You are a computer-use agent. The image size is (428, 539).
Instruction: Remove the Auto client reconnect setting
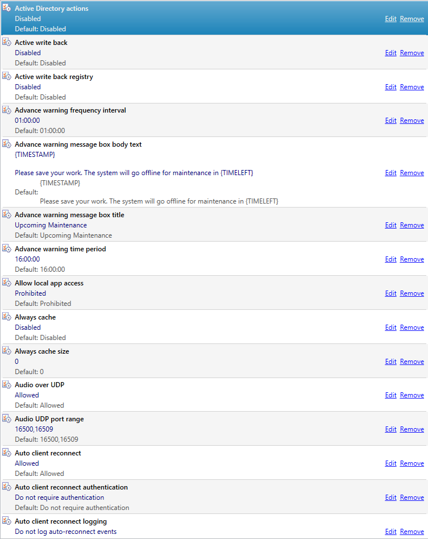[412, 463]
